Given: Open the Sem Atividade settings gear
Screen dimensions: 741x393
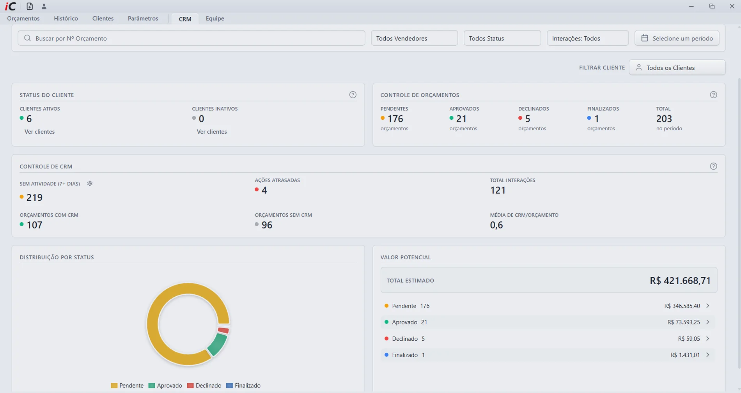Looking at the screenshot, I should 90,184.
